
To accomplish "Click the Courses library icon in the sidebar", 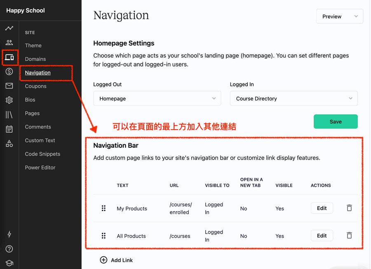I will point(9,114).
